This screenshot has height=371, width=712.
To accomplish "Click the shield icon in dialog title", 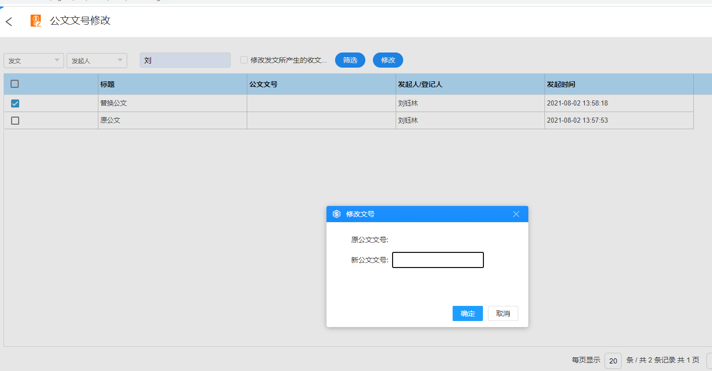I will point(337,214).
